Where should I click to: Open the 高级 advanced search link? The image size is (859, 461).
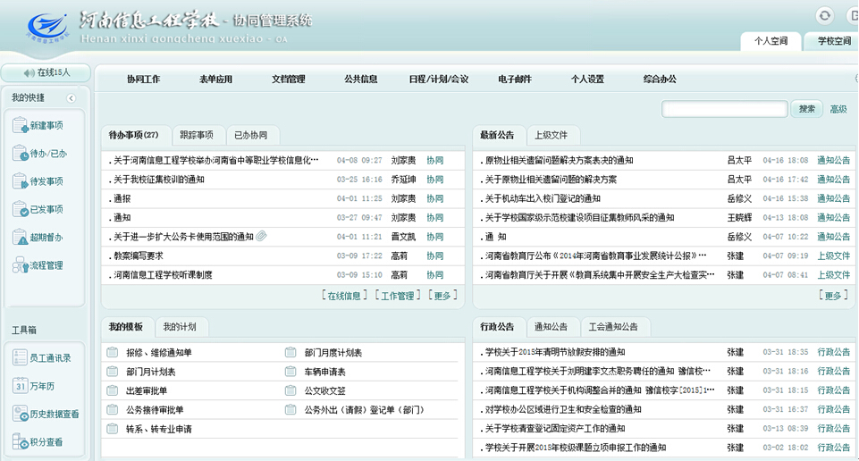[x=838, y=109]
